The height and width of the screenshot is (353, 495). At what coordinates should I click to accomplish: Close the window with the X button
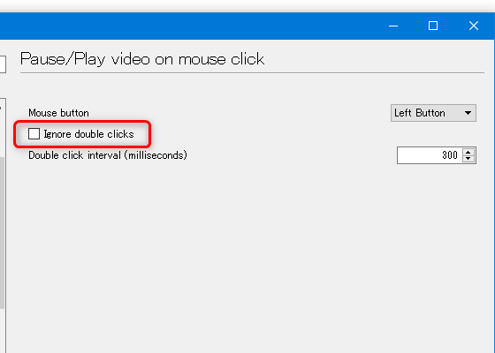(474, 26)
